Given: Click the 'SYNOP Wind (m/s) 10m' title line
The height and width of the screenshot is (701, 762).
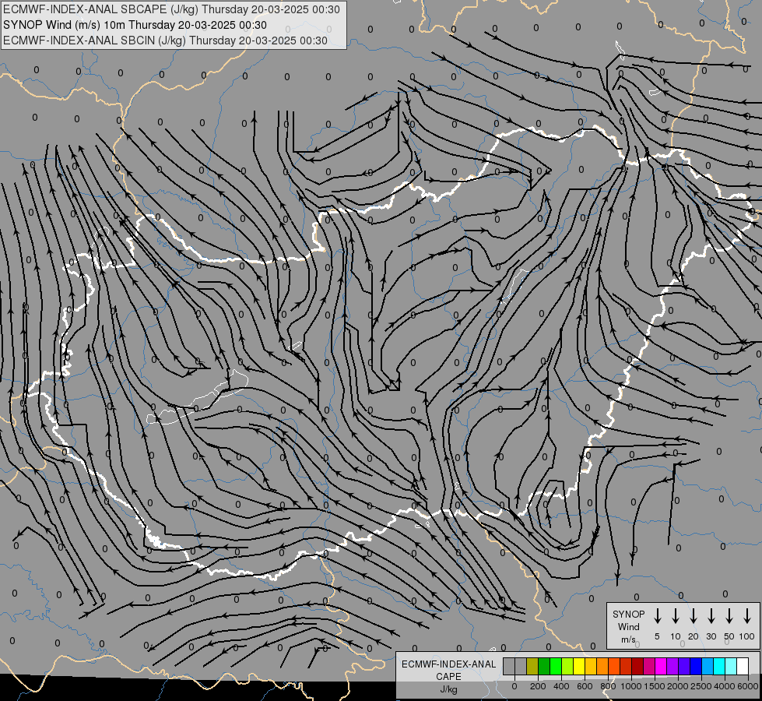Looking at the screenshot, I should 135,25.
